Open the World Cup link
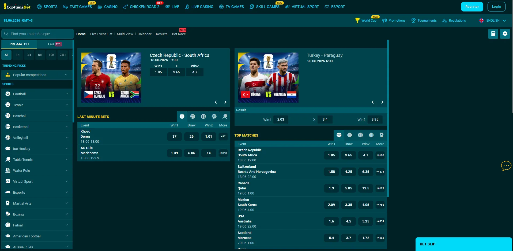513x251 pixels. click(366, 21)
